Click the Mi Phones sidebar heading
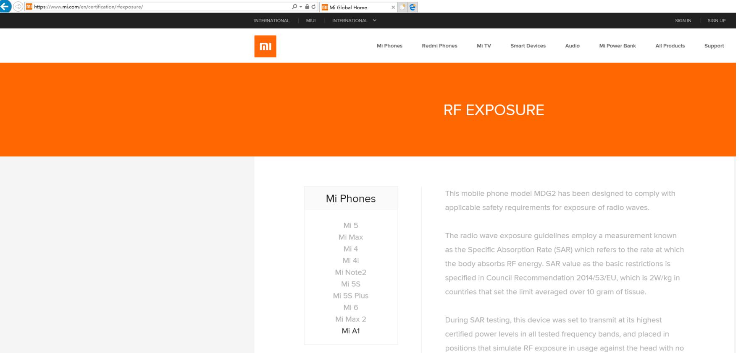 (351, 198)
